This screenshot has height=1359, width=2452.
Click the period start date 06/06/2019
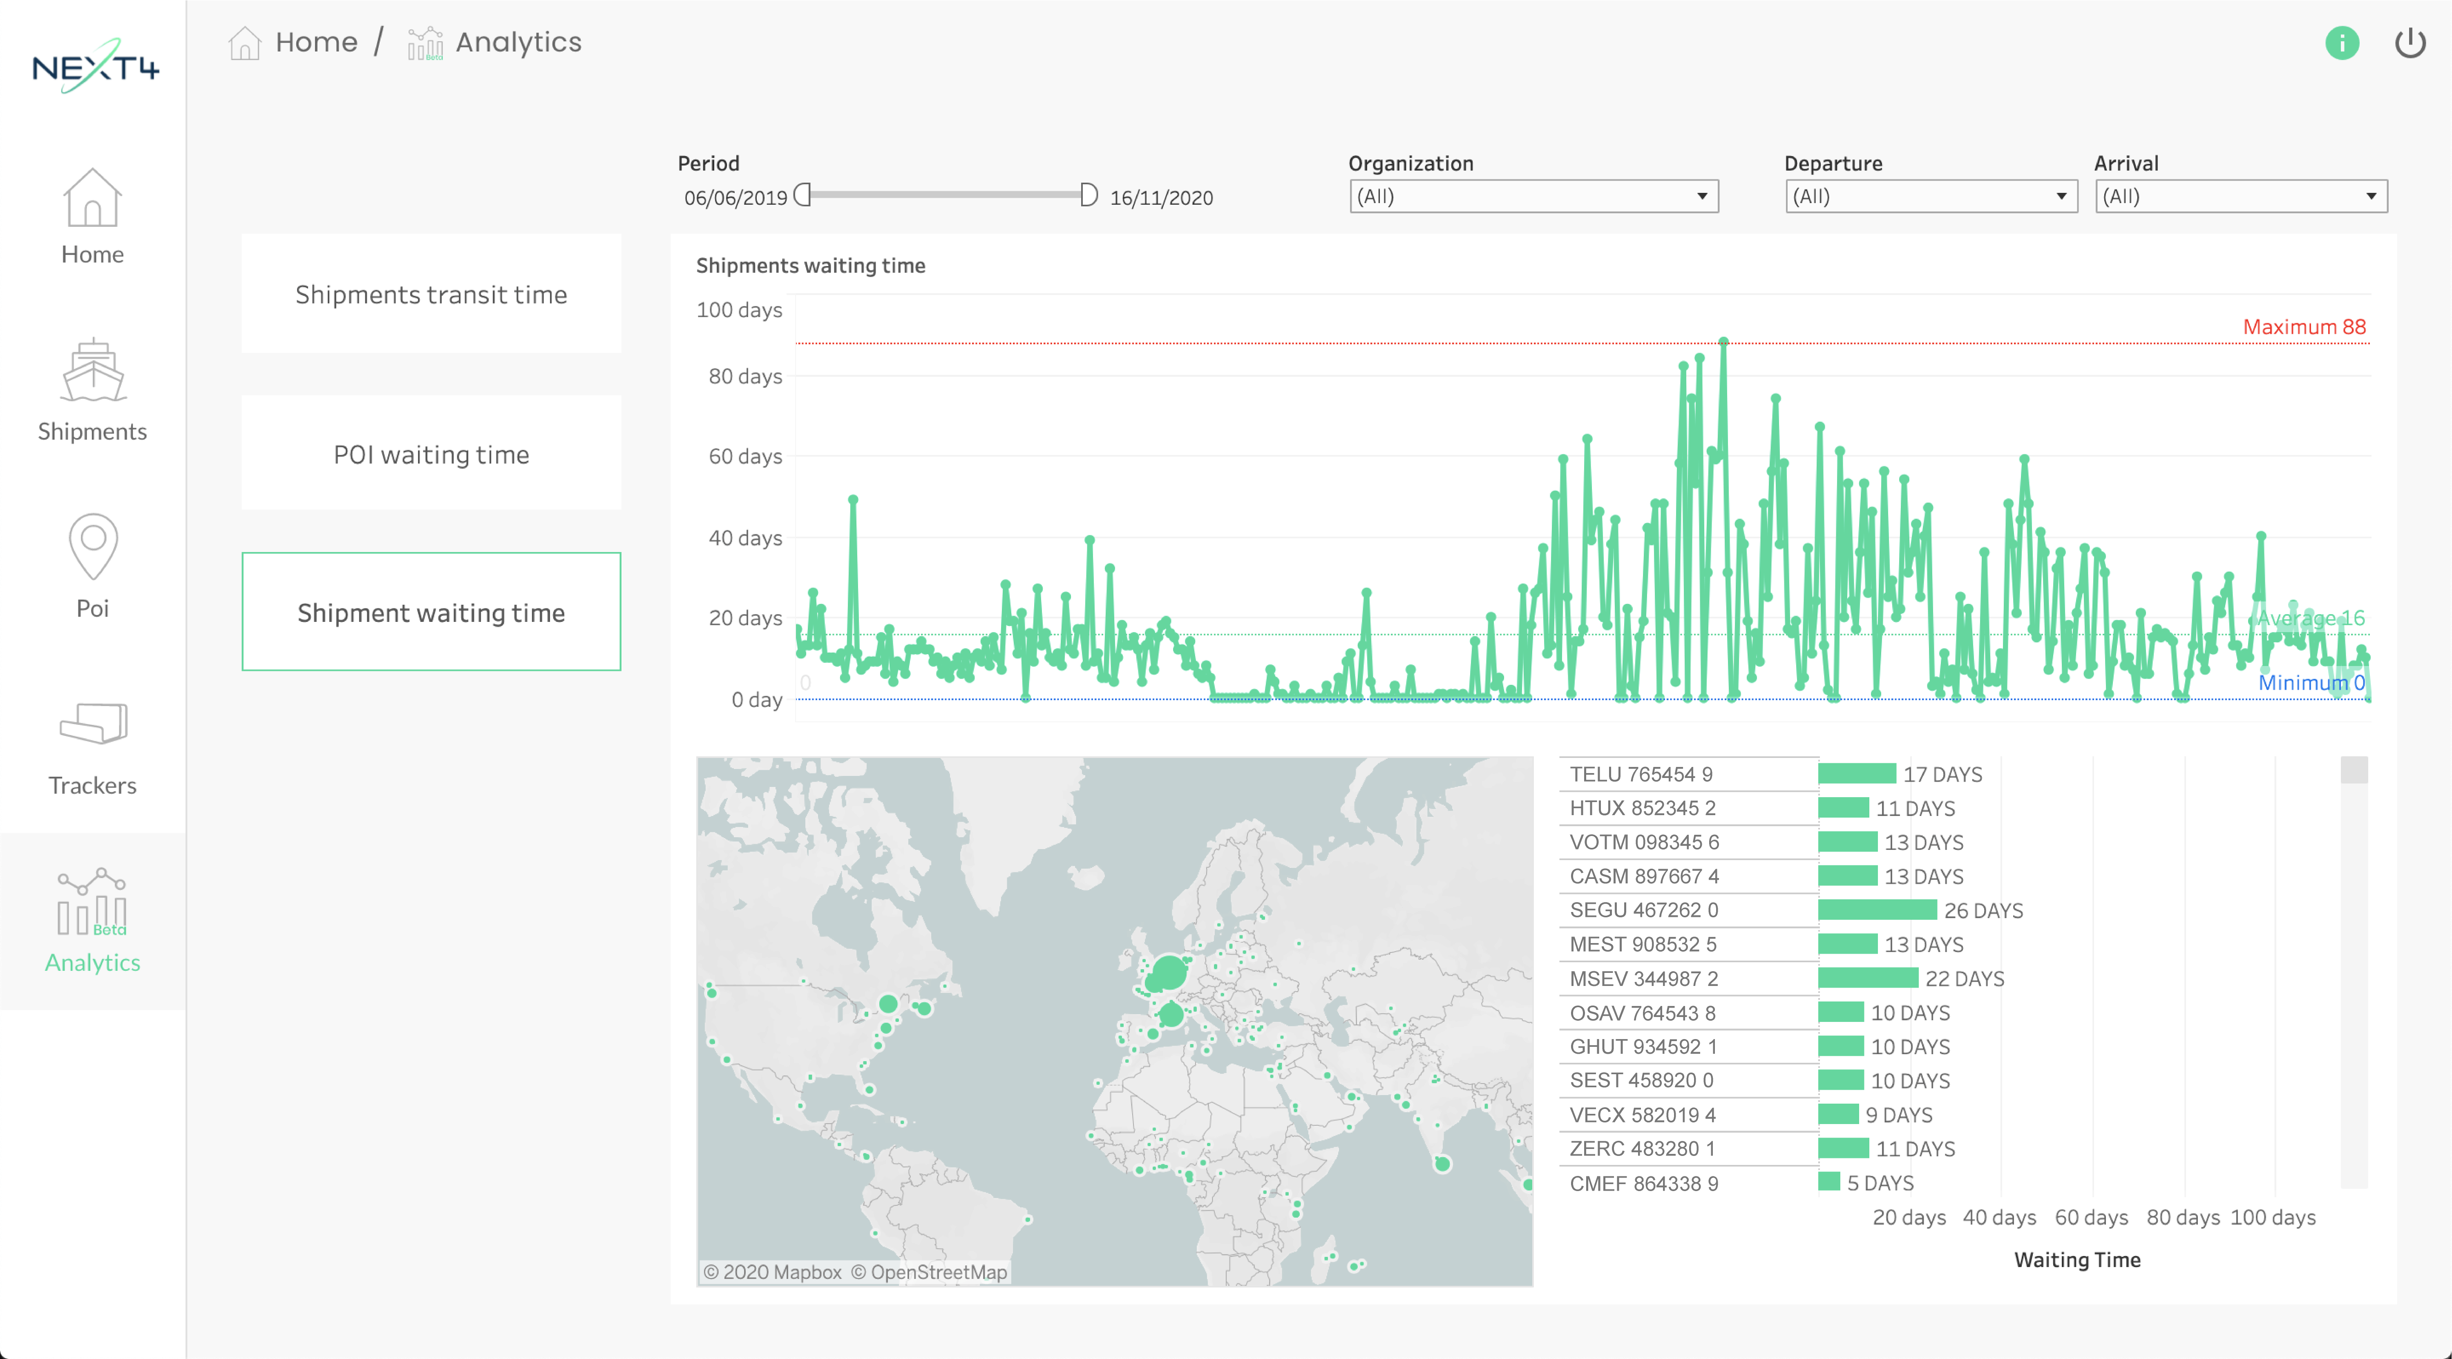coord(736,197)
